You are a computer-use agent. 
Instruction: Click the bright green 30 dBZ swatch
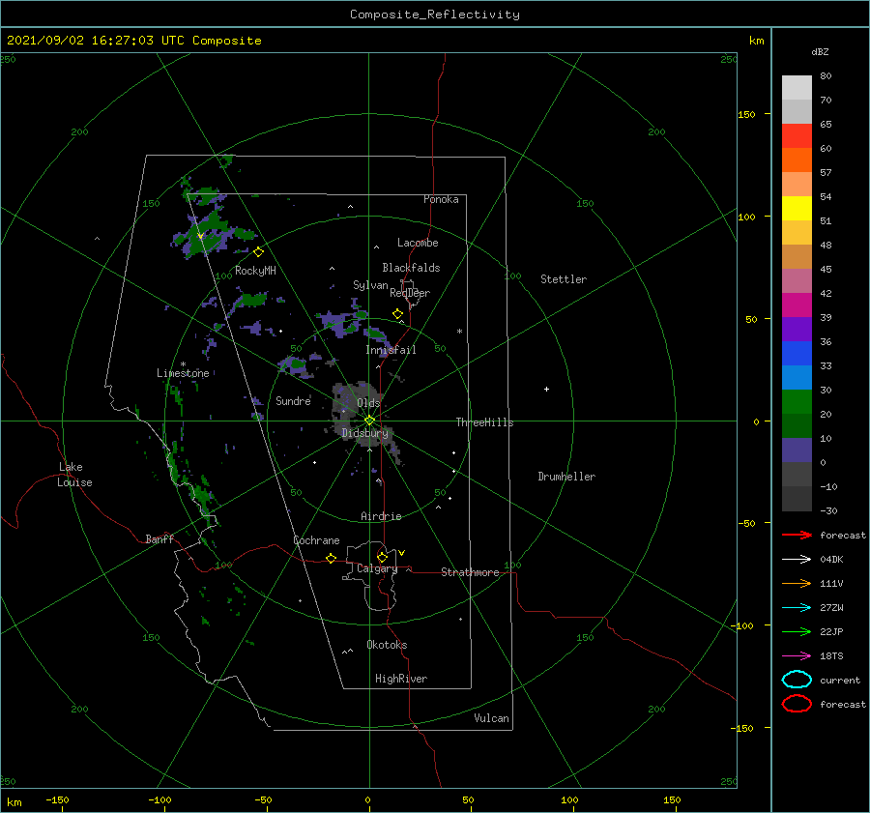[797, 402]
